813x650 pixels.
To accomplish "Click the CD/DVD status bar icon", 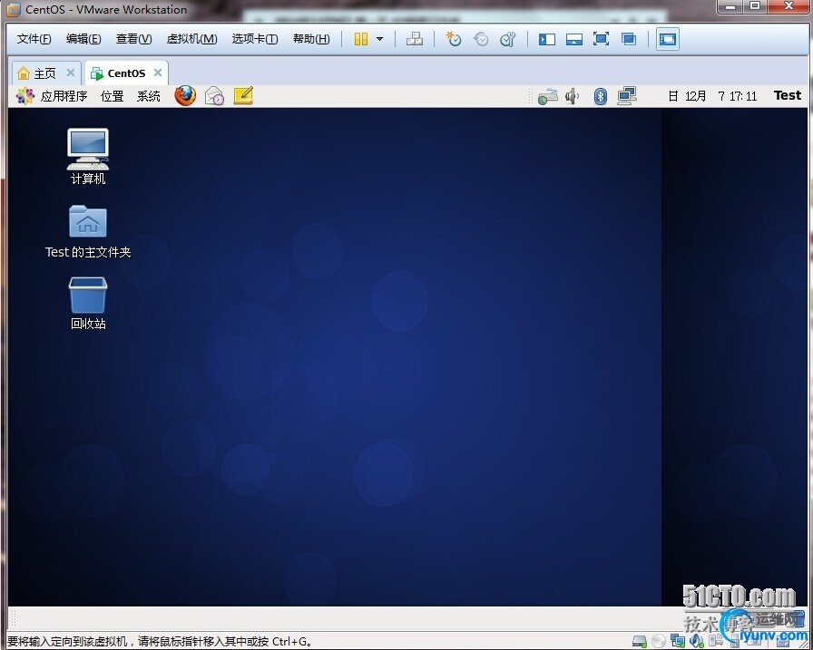I will point(658,641).
